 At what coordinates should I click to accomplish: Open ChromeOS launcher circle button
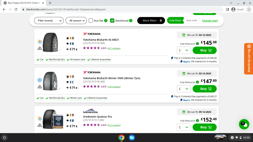[5, 137]
